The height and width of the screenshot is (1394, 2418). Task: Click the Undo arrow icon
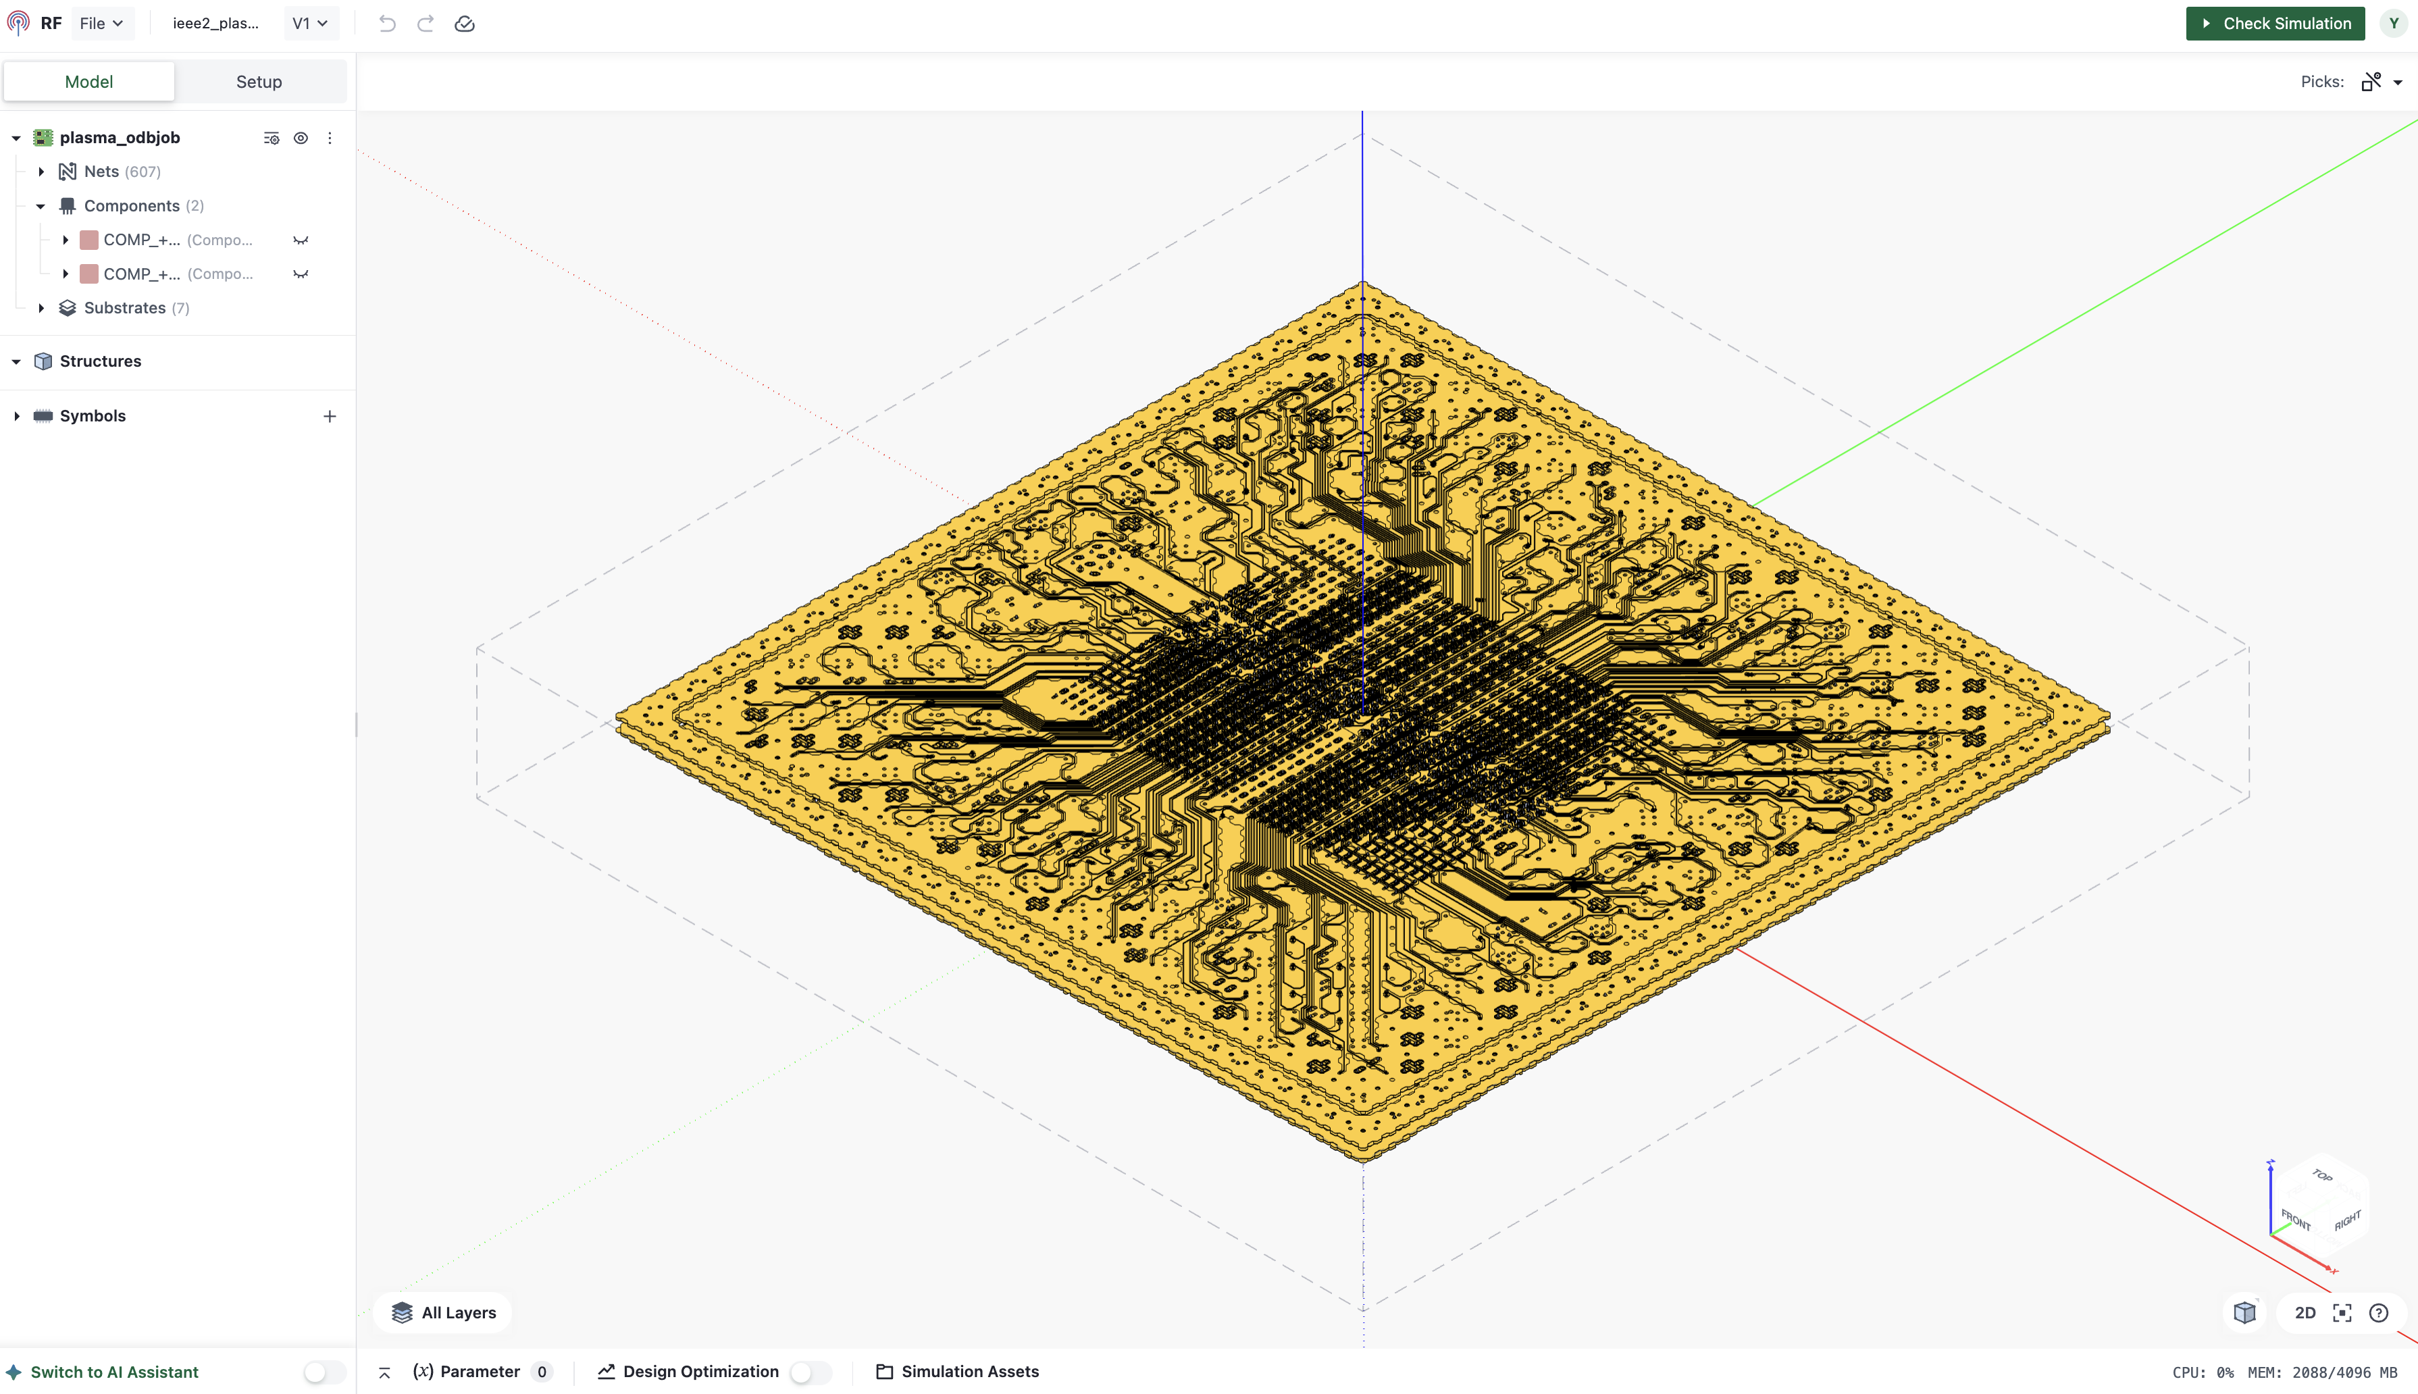(x=387, y=23)
